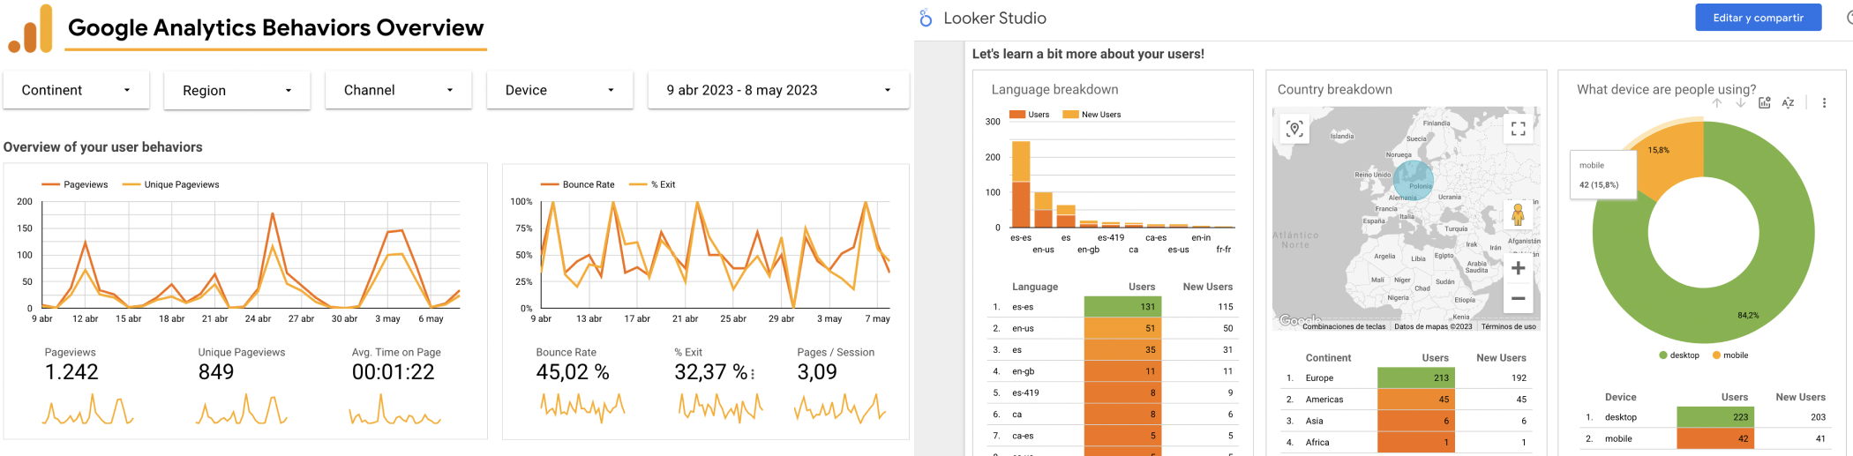This screenshot has width=1853, height=456.
Task: Click the Editar y compartir button
Action: pos(1758,18)
